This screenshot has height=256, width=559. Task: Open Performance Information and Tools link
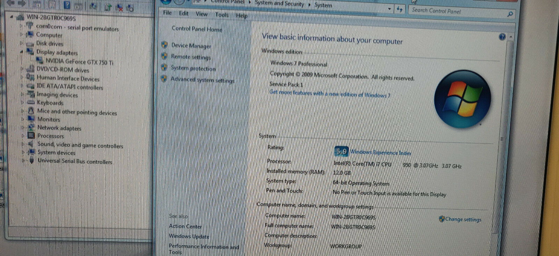(204, 249)
